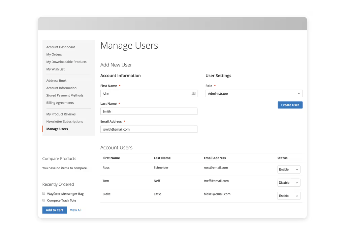The height and width of the screenshot is (235, 345).
Task: Focus the Email Address input field
Action: [x=149, y=129]
